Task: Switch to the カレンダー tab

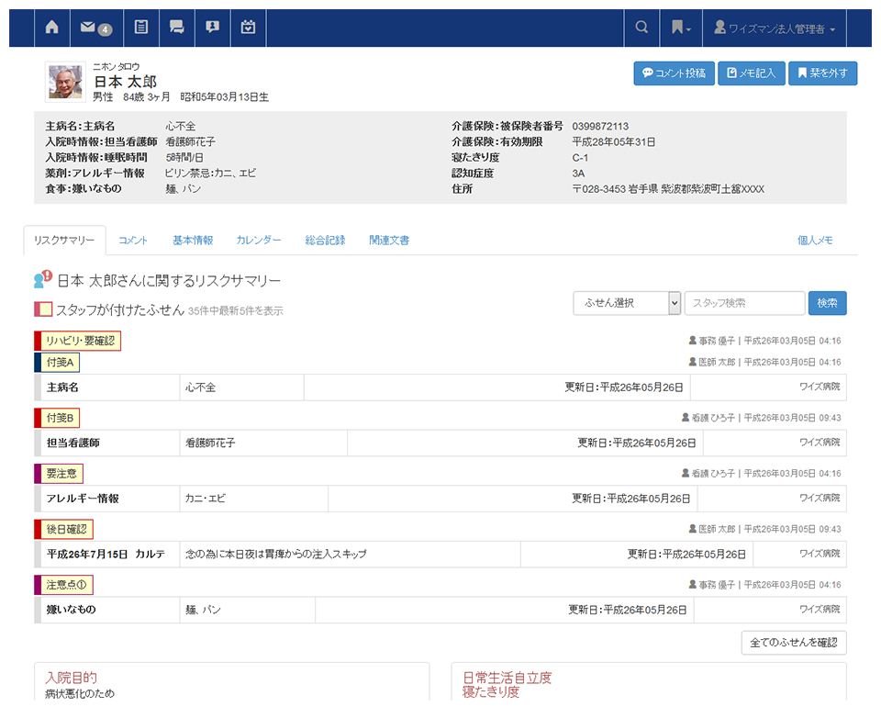Action: (x=259, y=241)
